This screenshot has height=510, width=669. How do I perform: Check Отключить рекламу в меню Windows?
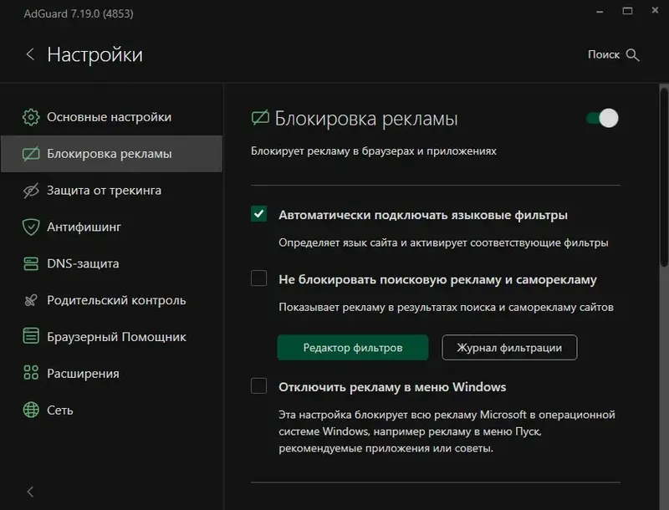coord(259,386)
